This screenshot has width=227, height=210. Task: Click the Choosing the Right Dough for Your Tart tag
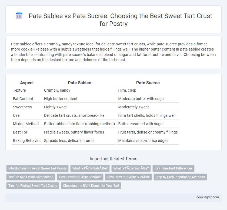pyautogui.click(x=91, y=186)
